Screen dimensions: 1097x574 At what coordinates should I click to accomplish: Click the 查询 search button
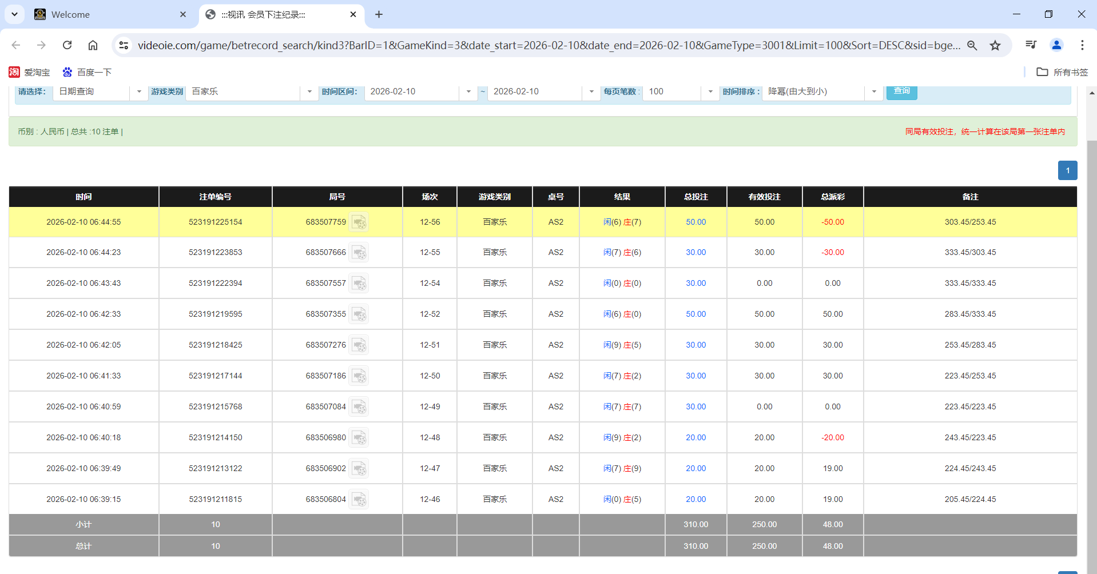point(901,91)
